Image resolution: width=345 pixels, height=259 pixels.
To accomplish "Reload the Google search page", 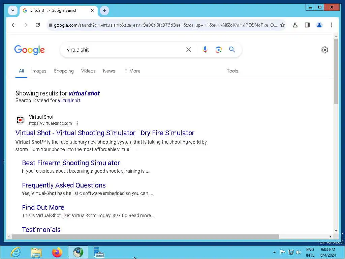I will click(x=38, y=25).
